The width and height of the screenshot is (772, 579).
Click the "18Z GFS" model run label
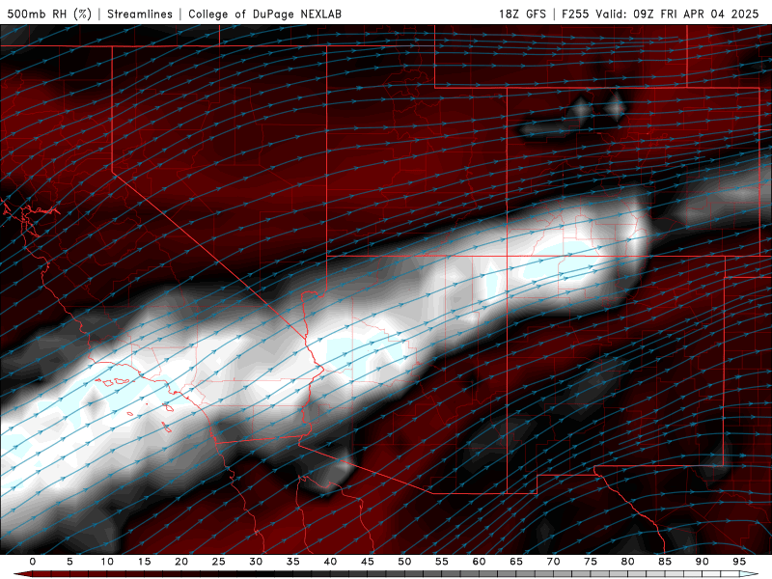tap(522, 14)
